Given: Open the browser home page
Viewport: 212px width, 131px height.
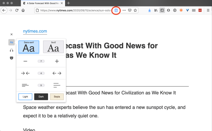Looking at the screenshot, I should 23,10.
